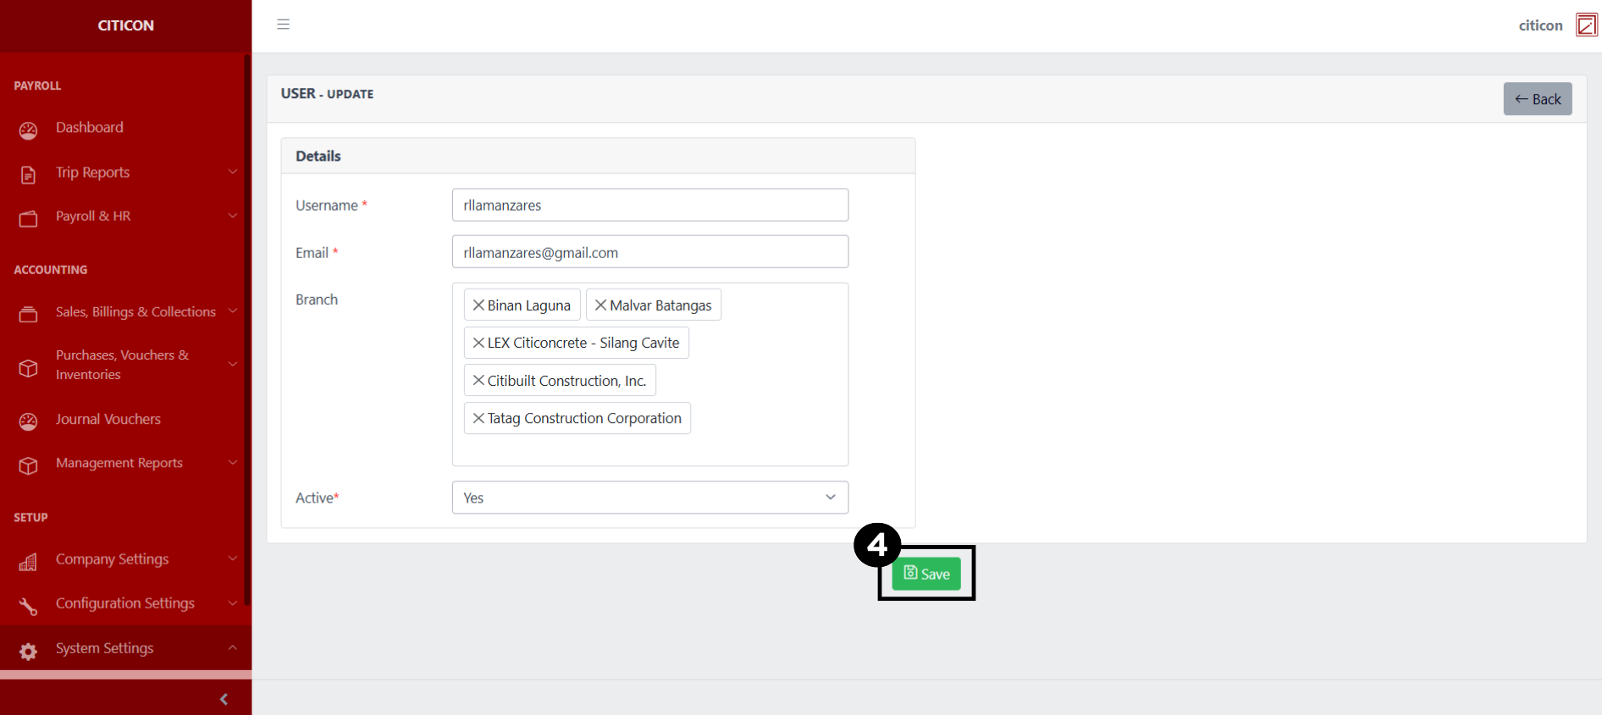1602x715 pixels.
Task: Open Journal Vouchers in sidebar
Action: [x=108, y=420]
